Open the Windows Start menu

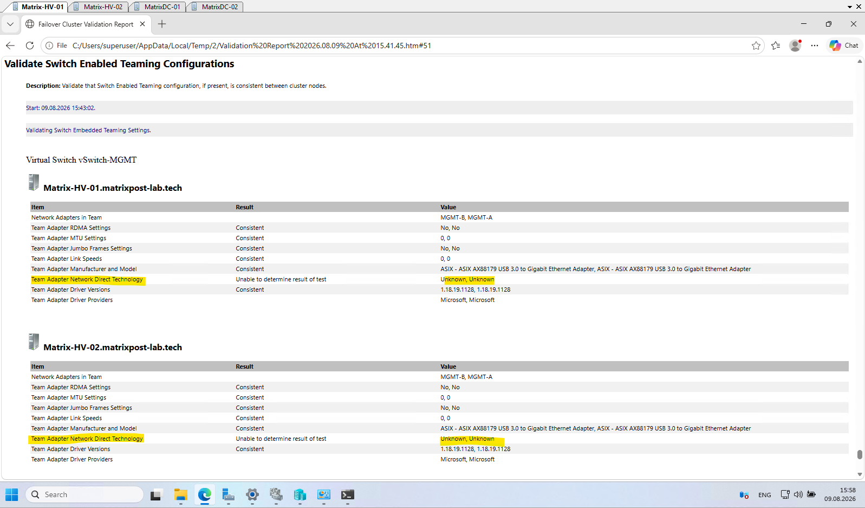pos(12,494)
